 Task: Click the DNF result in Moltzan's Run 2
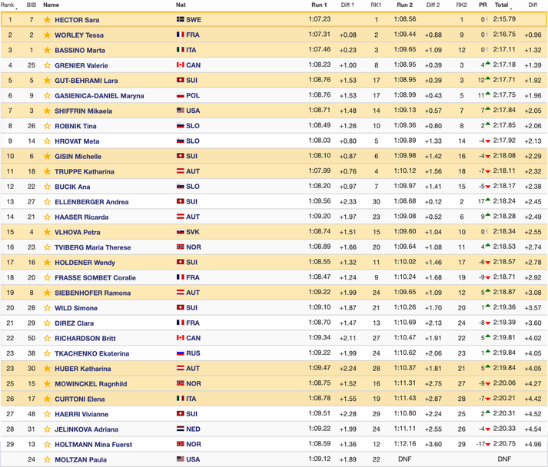(405, 459)
